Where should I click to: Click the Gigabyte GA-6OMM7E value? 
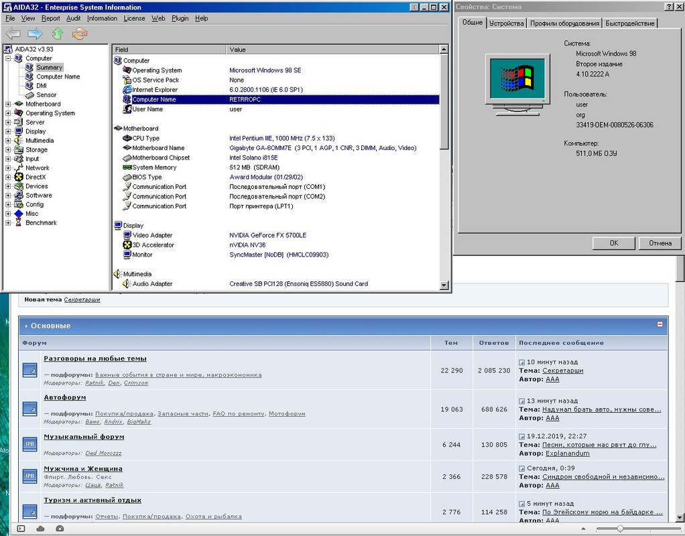coord(323,148)
